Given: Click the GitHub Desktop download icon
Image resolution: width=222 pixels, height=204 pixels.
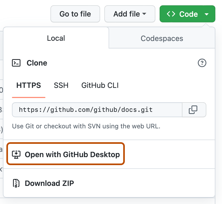Looking at the screenshot, I should pos(16,154).
